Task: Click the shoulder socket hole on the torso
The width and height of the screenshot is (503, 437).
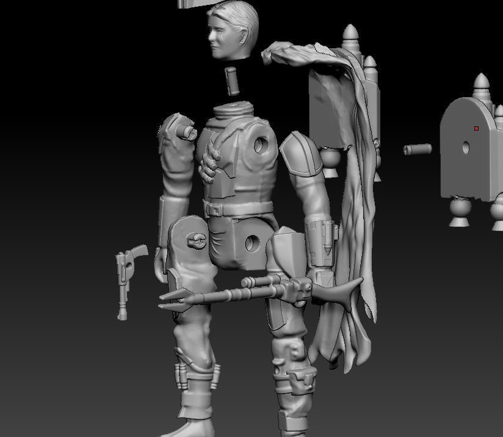Action: click(261, 145)
